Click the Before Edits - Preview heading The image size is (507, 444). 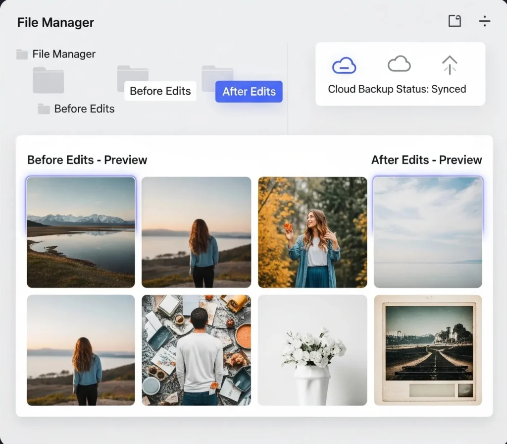click(87, 160)
